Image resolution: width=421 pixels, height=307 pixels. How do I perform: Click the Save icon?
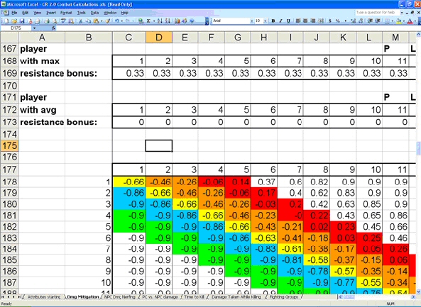click(22, 21)
